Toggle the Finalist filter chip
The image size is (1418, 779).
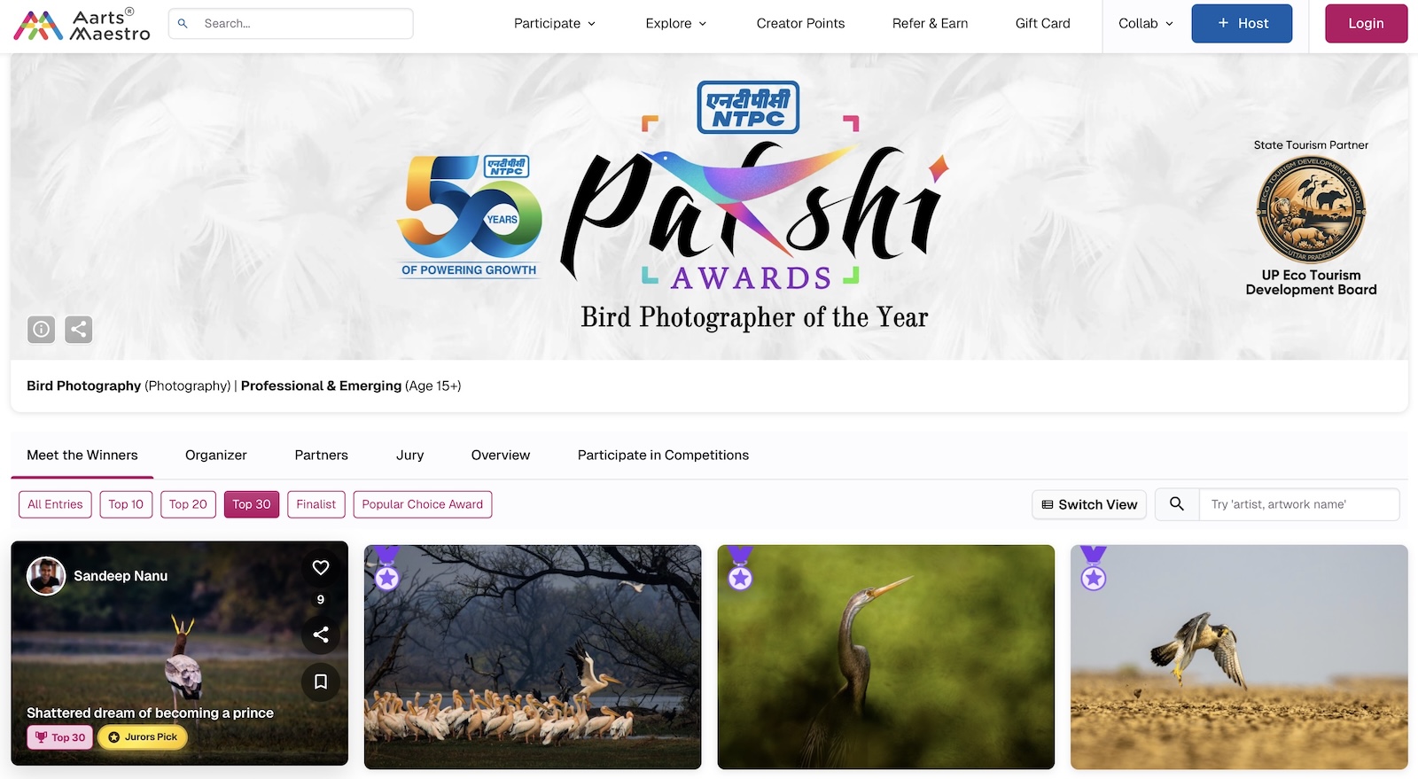pos(316,504)
